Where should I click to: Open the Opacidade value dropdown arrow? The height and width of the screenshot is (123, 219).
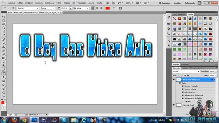216,71
